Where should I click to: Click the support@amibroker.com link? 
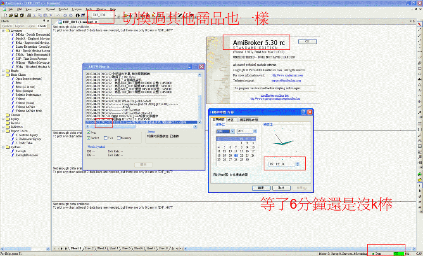click(286, 81)
